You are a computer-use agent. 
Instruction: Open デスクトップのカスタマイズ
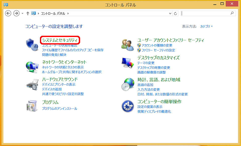pos(158,58)
